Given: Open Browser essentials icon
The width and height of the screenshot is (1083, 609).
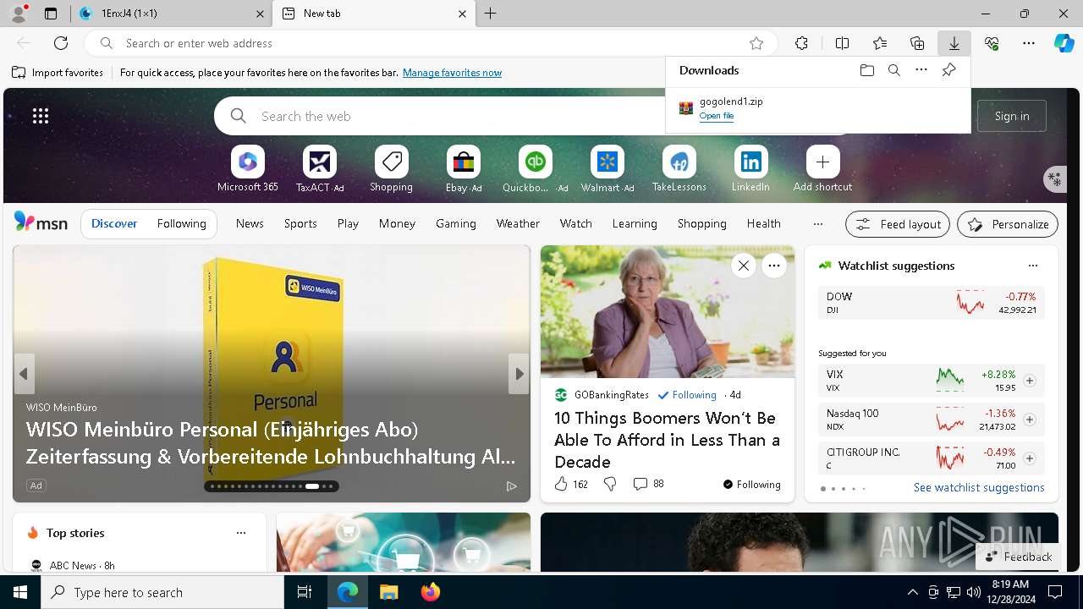Looking at the screenshot, I should [992, 43].
